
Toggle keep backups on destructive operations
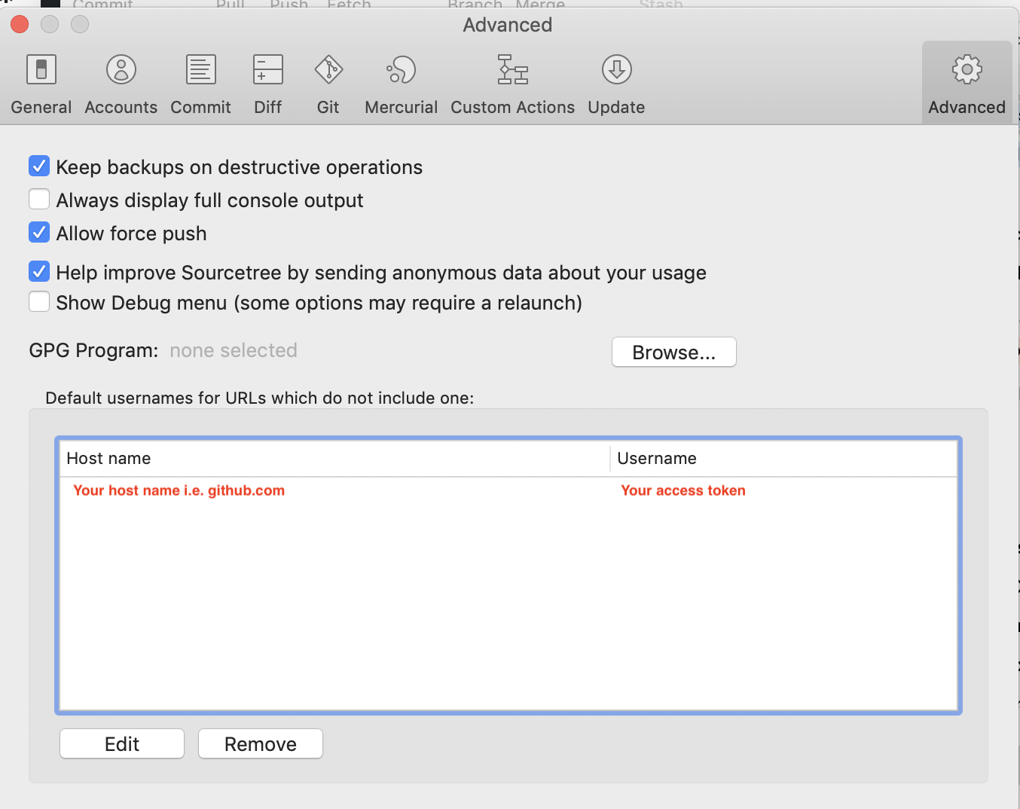(x=38, y=166)
